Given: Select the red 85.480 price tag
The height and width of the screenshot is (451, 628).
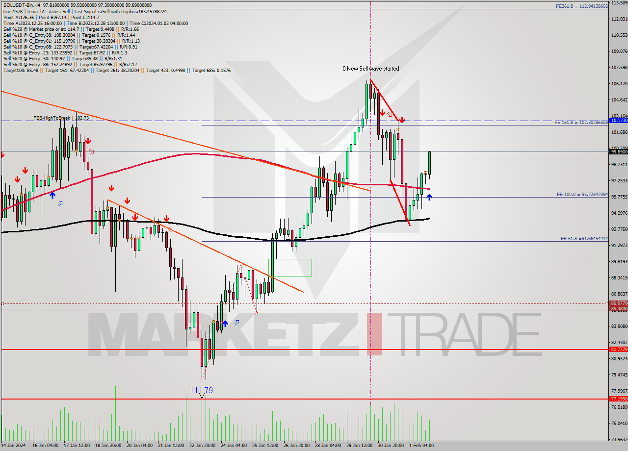Looking at the screenshot, I should 618,309.
